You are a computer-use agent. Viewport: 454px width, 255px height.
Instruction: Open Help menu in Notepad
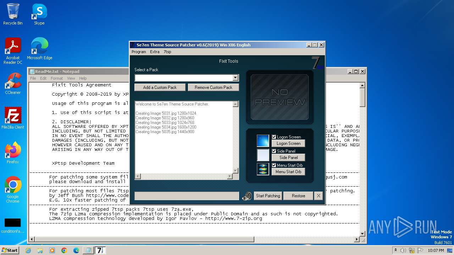[x=83, y=78]
